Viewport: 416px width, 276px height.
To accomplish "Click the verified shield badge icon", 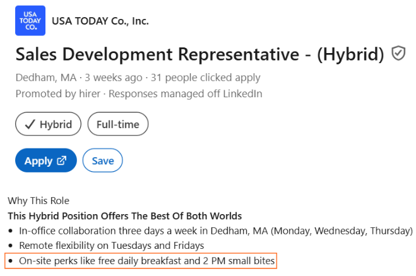I will [x=398, y=53].
